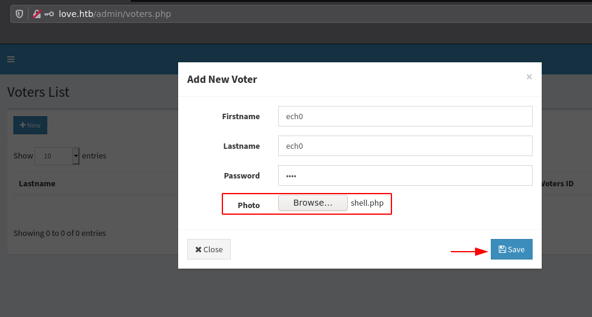Open the Show entries count dropdown
Viewport: 592px width, 317px height.
tap(57, 156)
